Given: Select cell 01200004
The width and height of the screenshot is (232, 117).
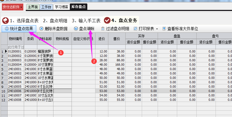Looking at the screenshot, I should click(16, 65).
